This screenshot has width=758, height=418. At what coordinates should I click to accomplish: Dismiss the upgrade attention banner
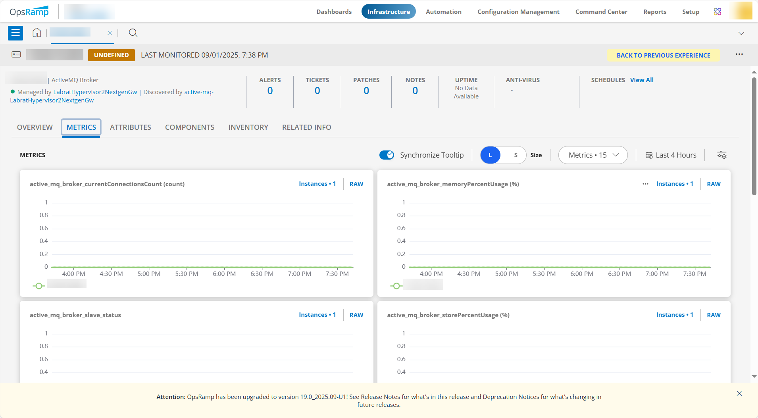pos(739,393)
